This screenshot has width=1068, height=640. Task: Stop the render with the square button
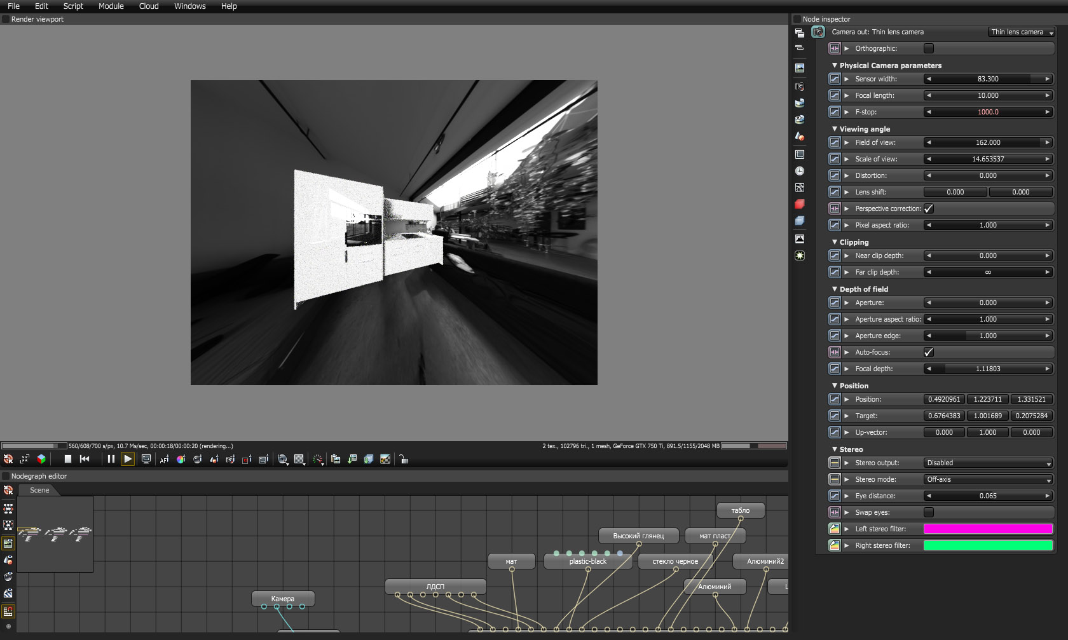[x=68, y=459]
